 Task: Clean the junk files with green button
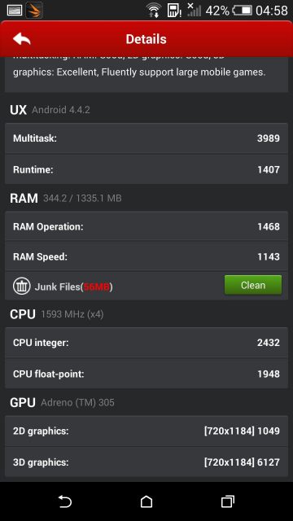click(x=253, y=285)
